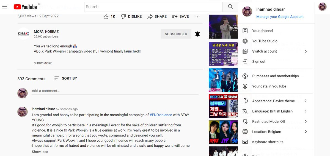Image resolution: width=330 pixels, height=156 pixels.
Task: Click the Restricted Mode shield icon
Action: (x=245, y=121)
